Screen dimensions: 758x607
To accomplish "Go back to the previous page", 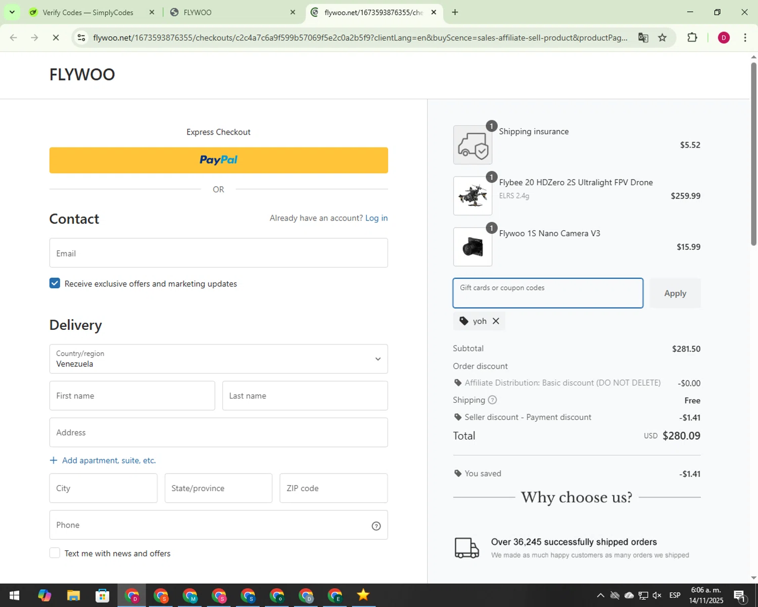I will coord(14,37).
